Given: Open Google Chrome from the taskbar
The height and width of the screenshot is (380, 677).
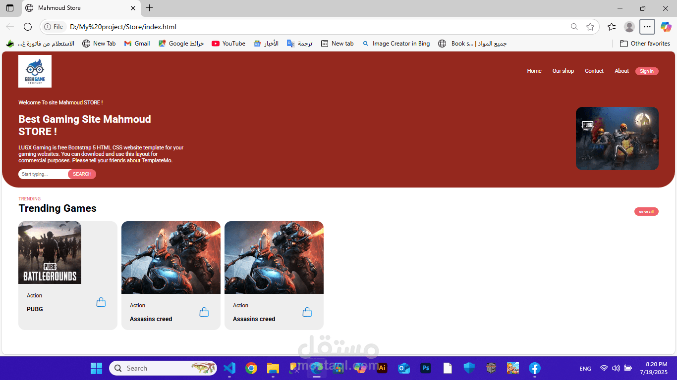Looking at the screenshot, I should click(x=251, y=368).
